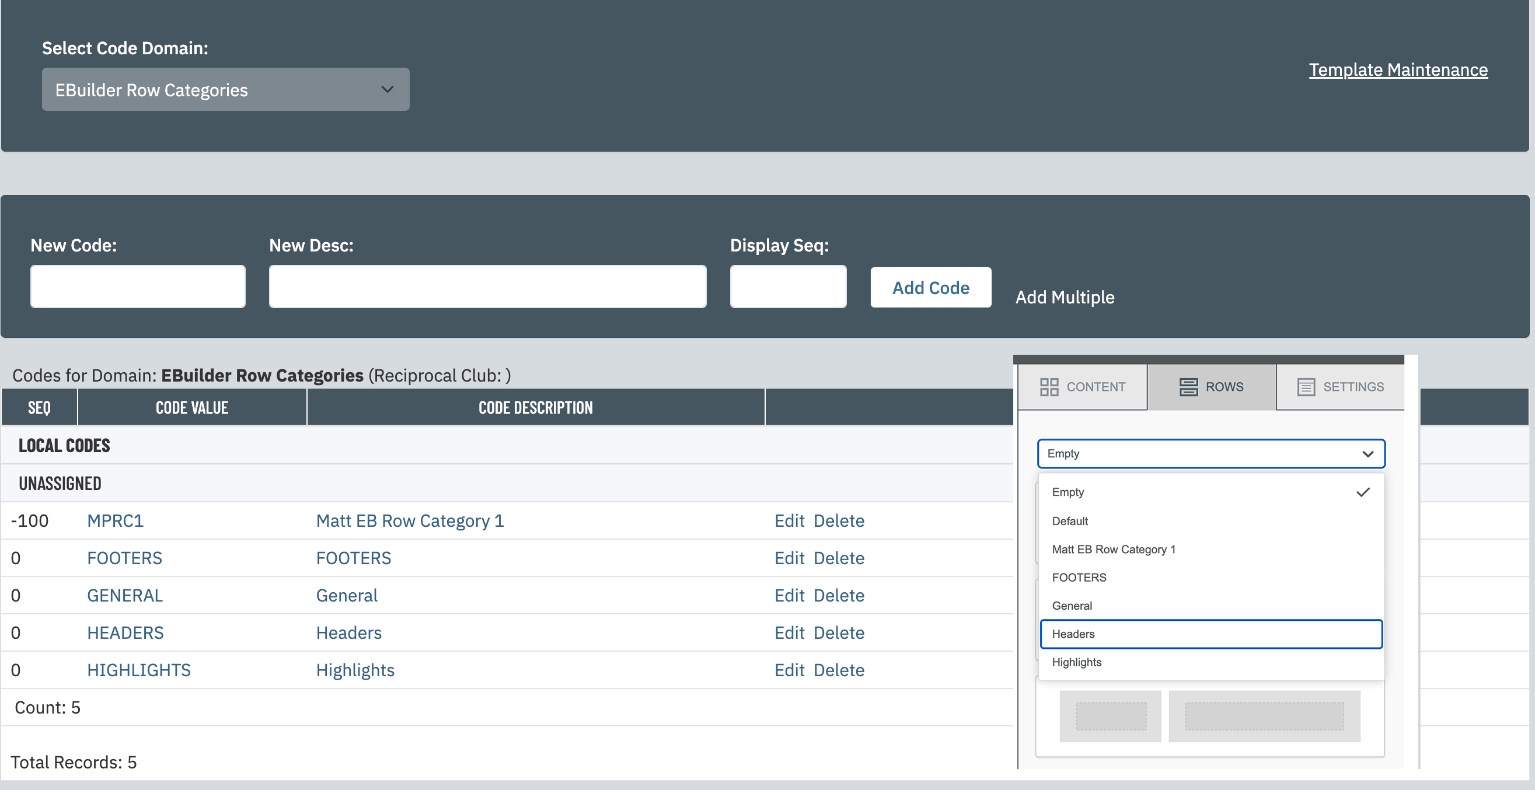
Task: Click the CONTENT grid icon
Action: [x=1049, y=387]
